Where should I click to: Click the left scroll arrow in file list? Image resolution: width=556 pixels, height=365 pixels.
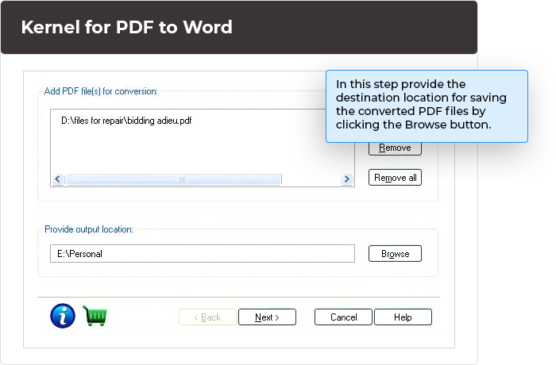coord(58,179)
